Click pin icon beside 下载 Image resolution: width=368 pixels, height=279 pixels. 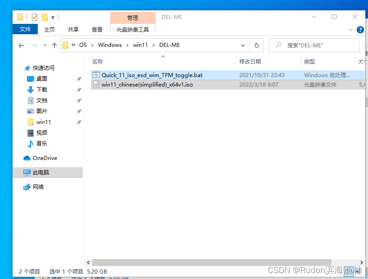click(x=79, y=90)
